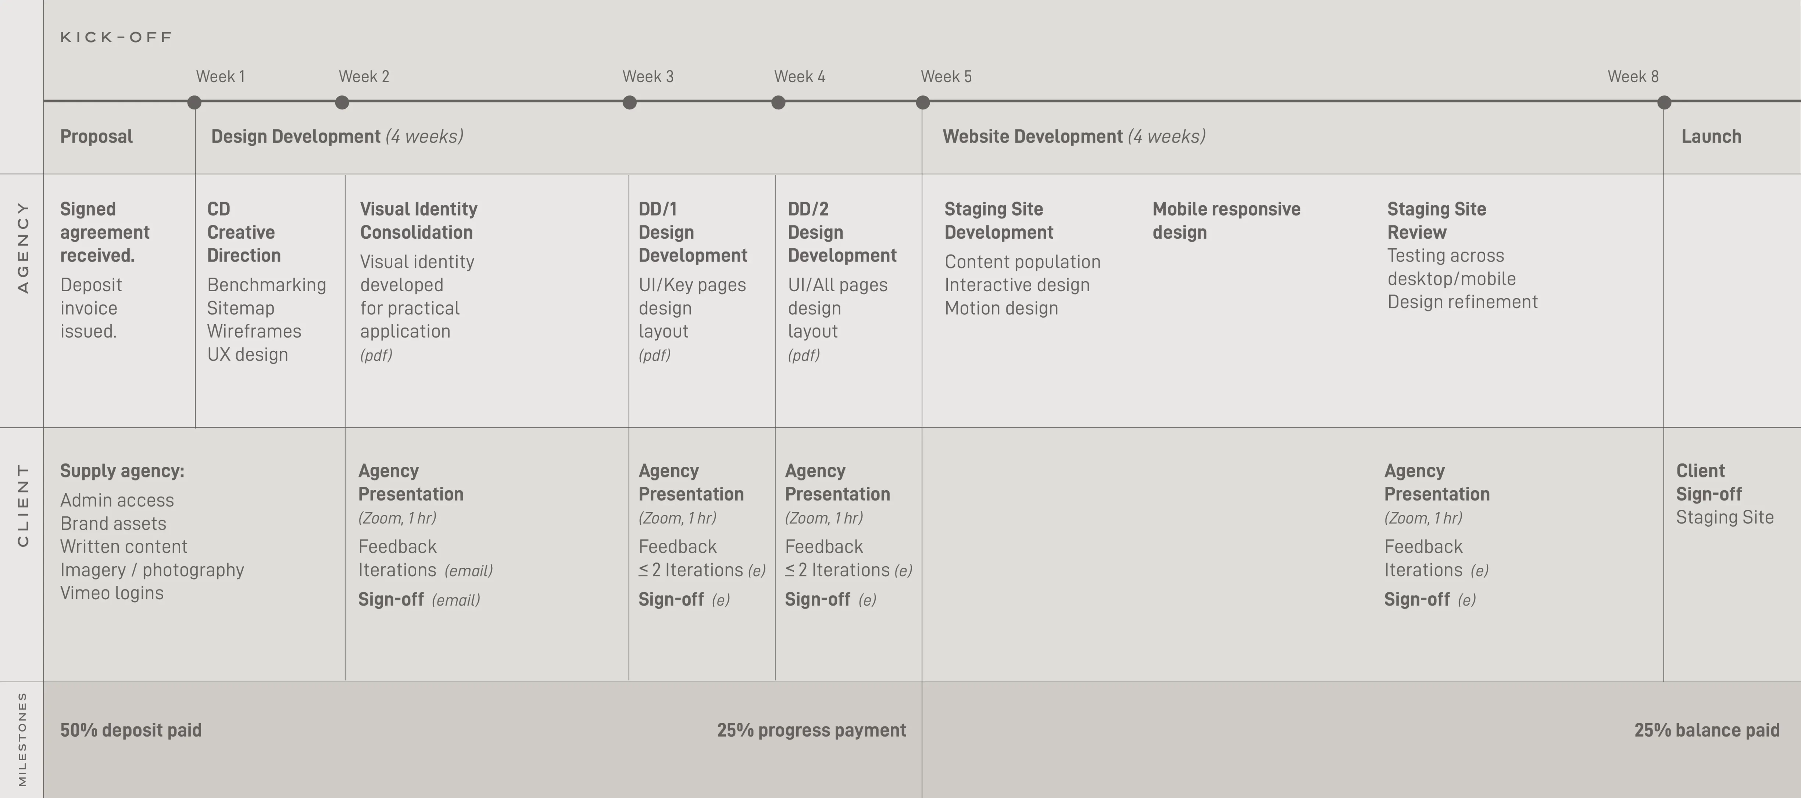
Task: Click the Supply agency heading
Action: (x=122, y=471)
